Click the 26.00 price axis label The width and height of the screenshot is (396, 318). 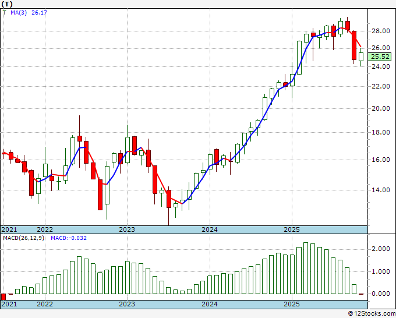point(381,48)
